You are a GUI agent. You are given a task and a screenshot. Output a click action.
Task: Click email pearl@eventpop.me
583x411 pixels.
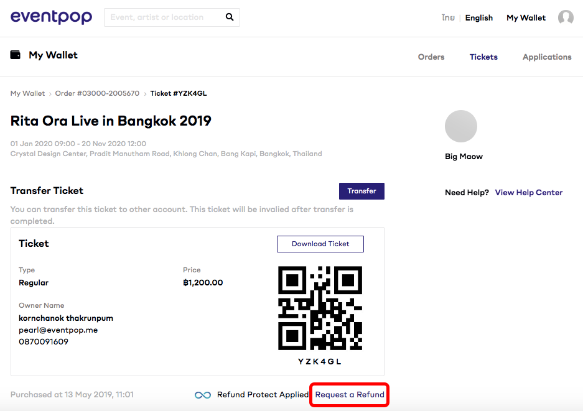pos(58,330)
